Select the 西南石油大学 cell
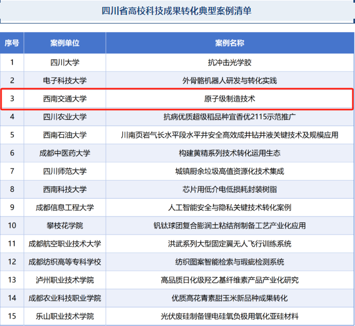 65,135
